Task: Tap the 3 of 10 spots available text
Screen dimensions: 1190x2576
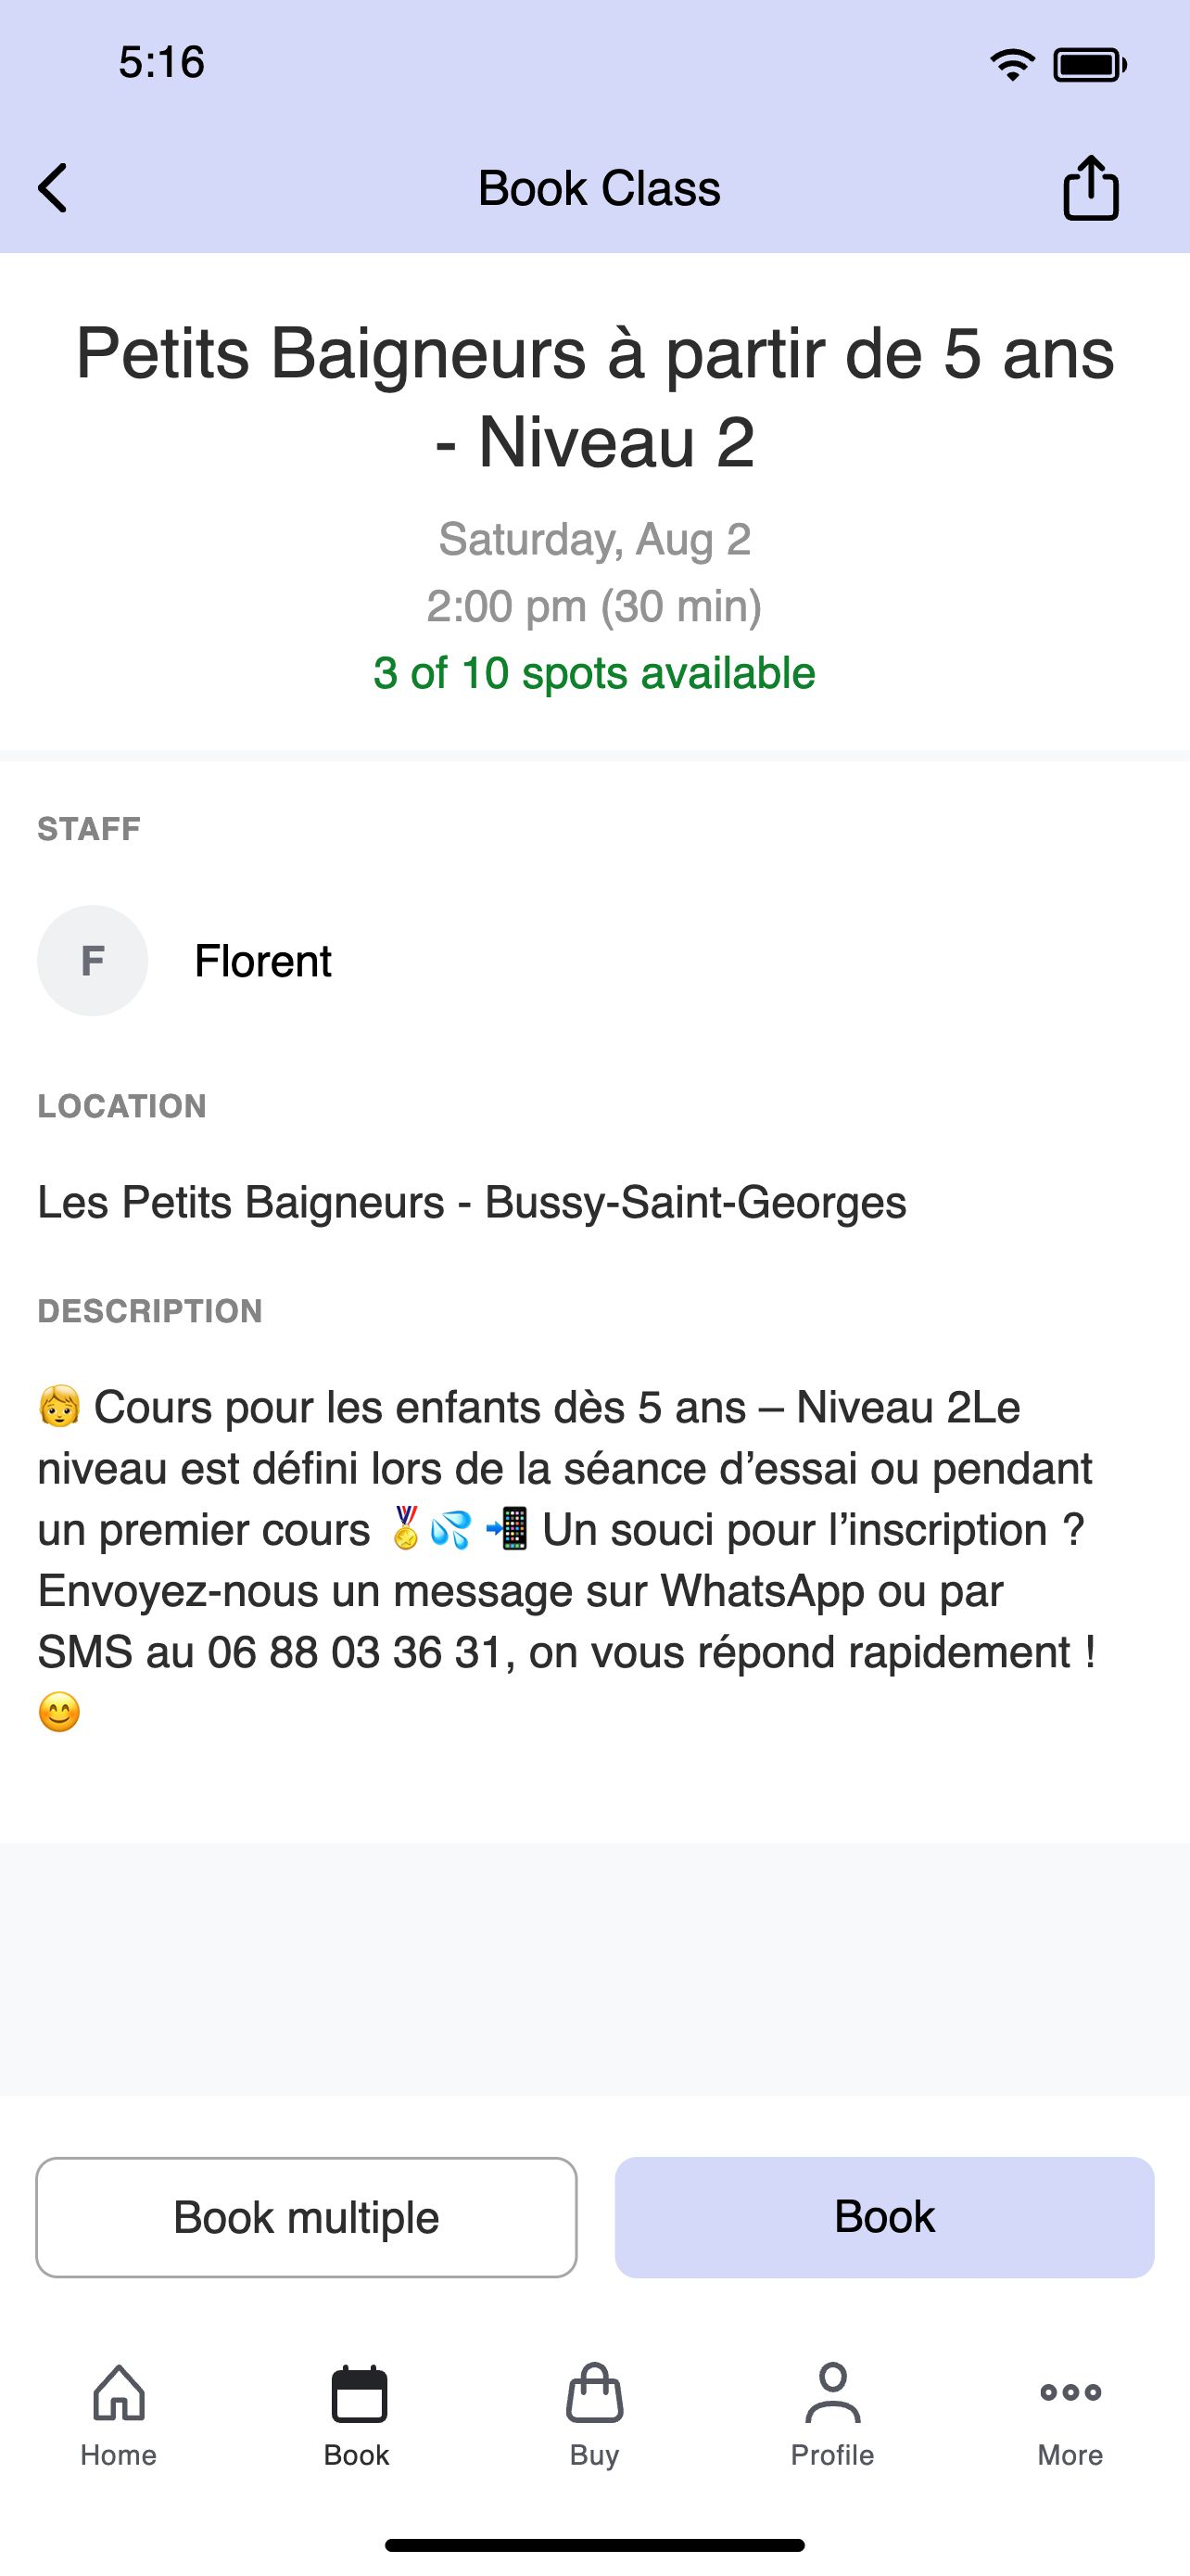Action: (594, 673)
